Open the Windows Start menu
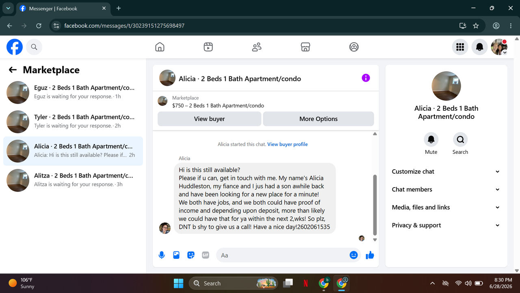The height and width of the screenshot is (293, 520). tap(178, 283)
